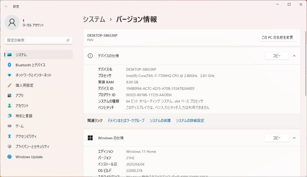The height and width of the screenshot is (177, 307).
Task: Open Windows Update from the sidebar
Action: (28, 157)
